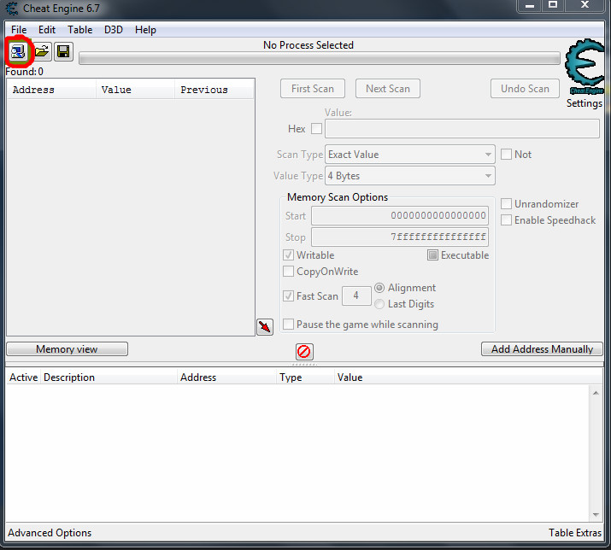Viewport: 611px width, 550px height.
Task: Open the Table menu
Action: click(79, 30)
